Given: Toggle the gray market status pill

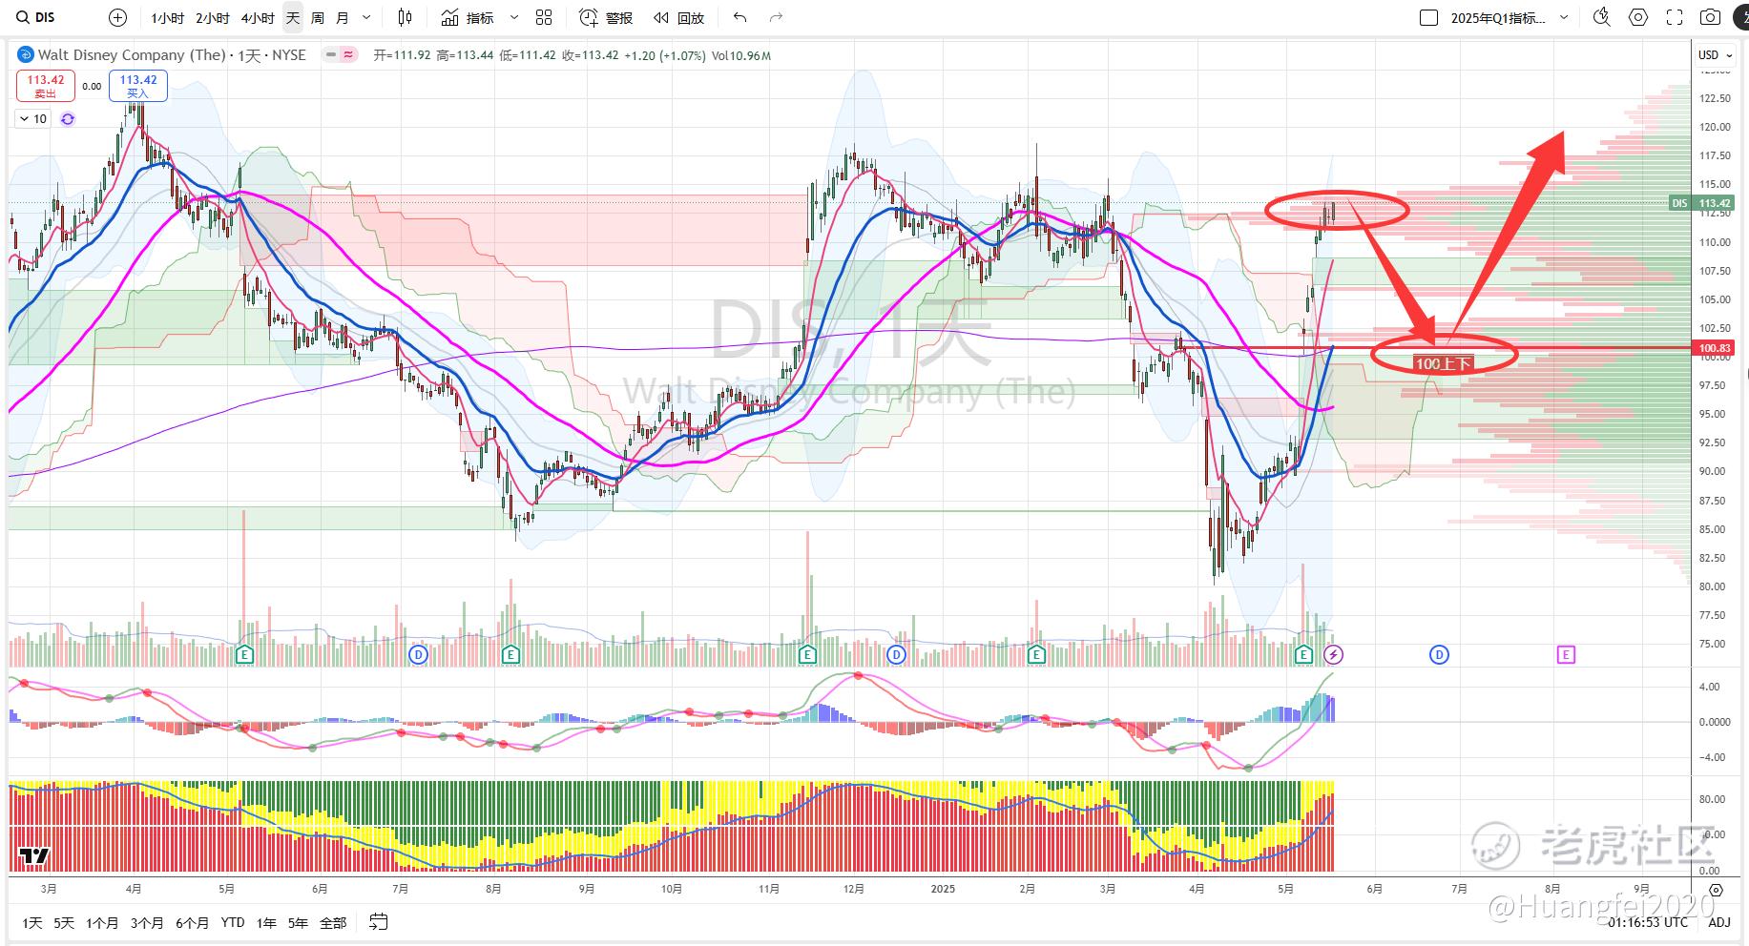Looking at the screenshot, I should (330, 55).
